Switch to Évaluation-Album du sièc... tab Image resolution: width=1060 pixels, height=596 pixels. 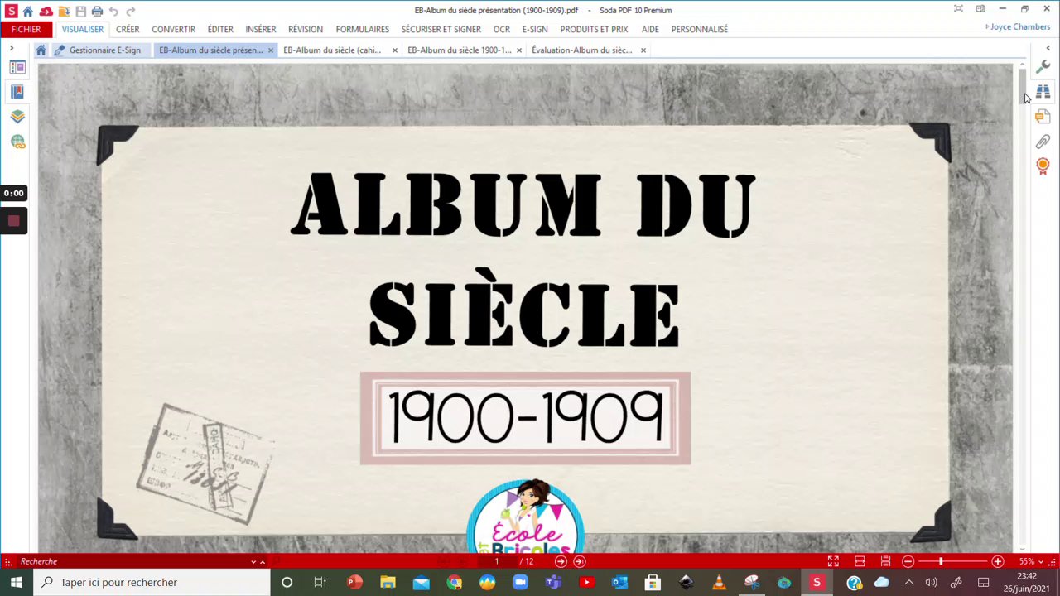(581, 50)
